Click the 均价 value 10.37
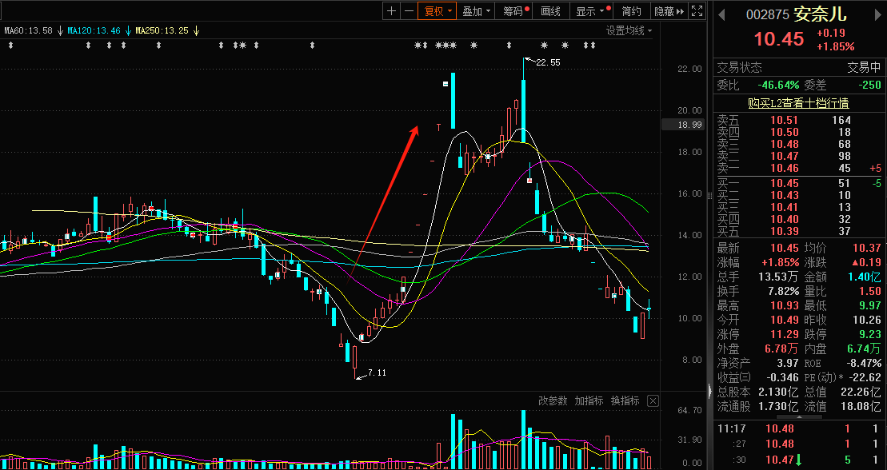Viewport: 887px width, 470px height. point(867,248)
